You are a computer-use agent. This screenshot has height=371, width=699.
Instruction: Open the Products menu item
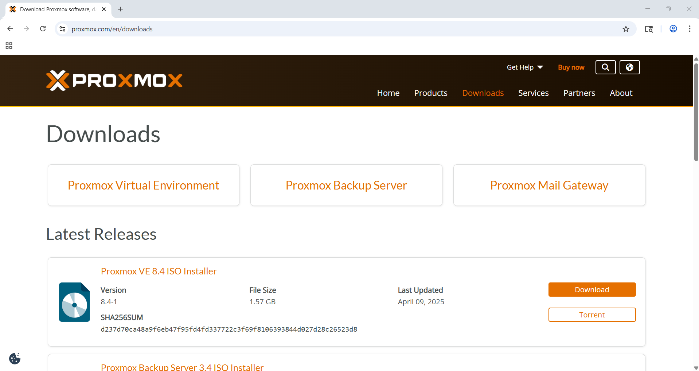click(x=431, y=93)
